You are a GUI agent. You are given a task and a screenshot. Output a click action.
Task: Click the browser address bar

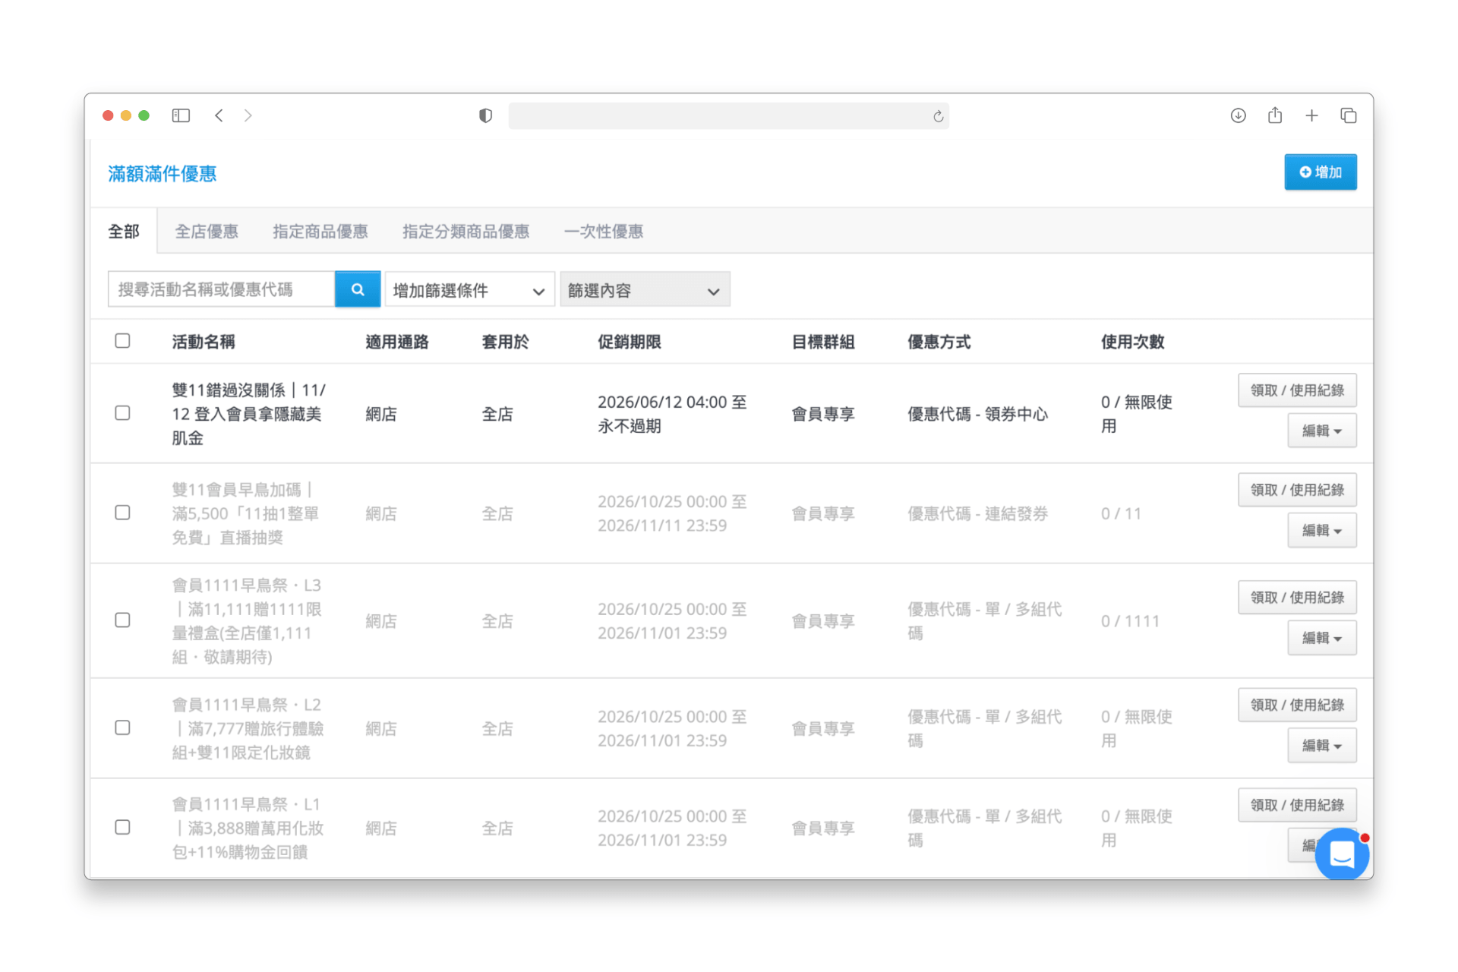click(x=728, y=116)
